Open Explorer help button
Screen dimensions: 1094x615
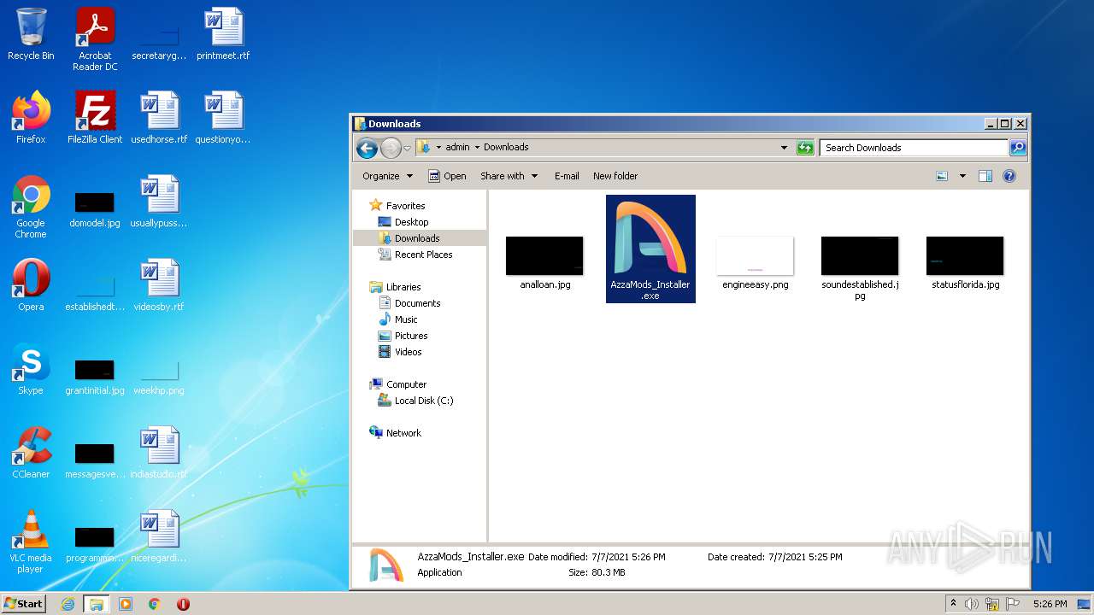[x=1009, y=176]
